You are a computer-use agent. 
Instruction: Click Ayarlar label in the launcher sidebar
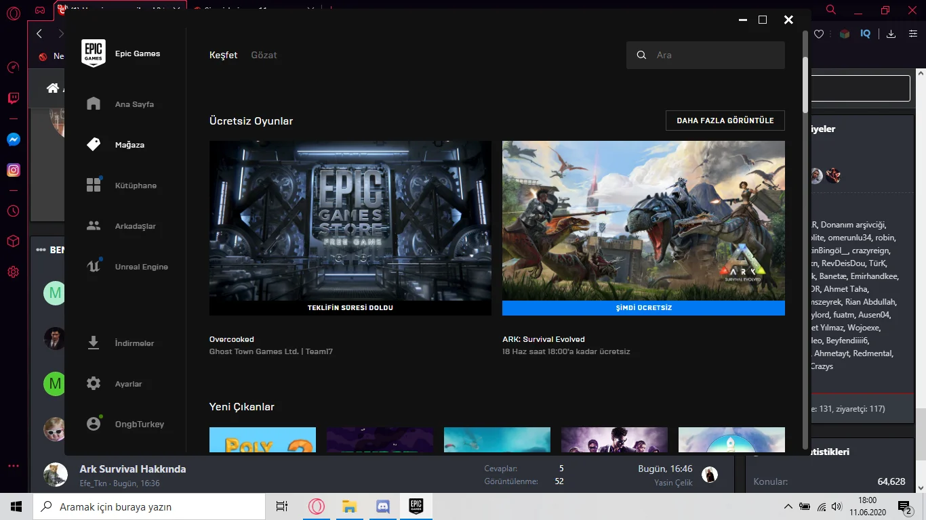[129, 384]
